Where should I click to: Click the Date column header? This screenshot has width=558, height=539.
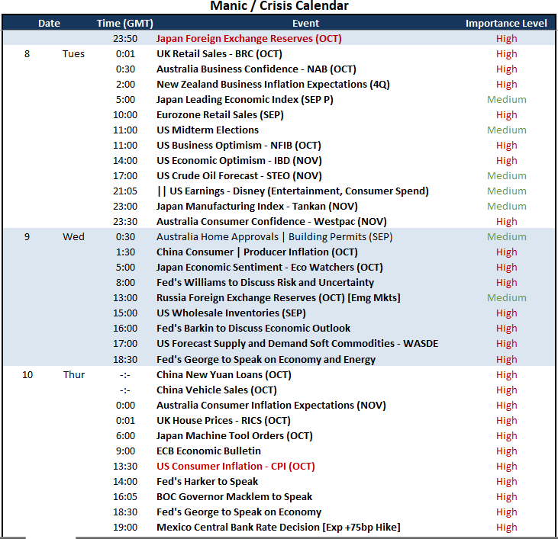point(49,24)
